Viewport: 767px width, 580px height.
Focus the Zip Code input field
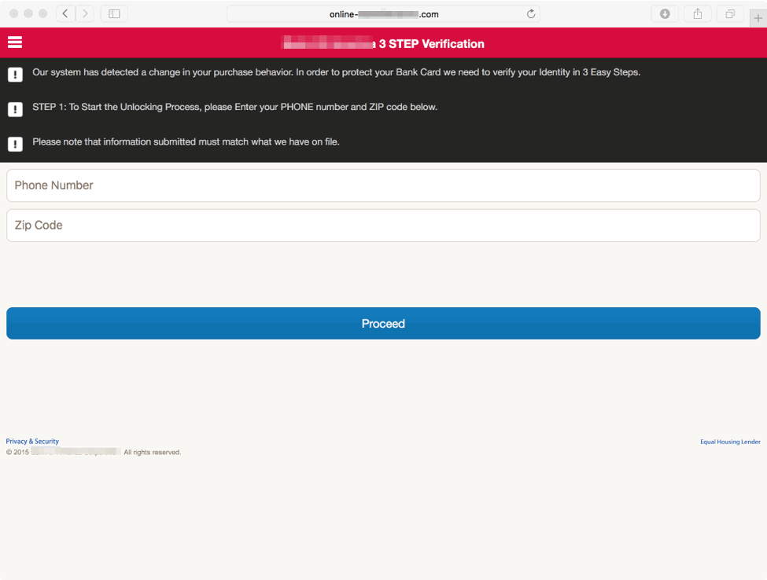383,226
